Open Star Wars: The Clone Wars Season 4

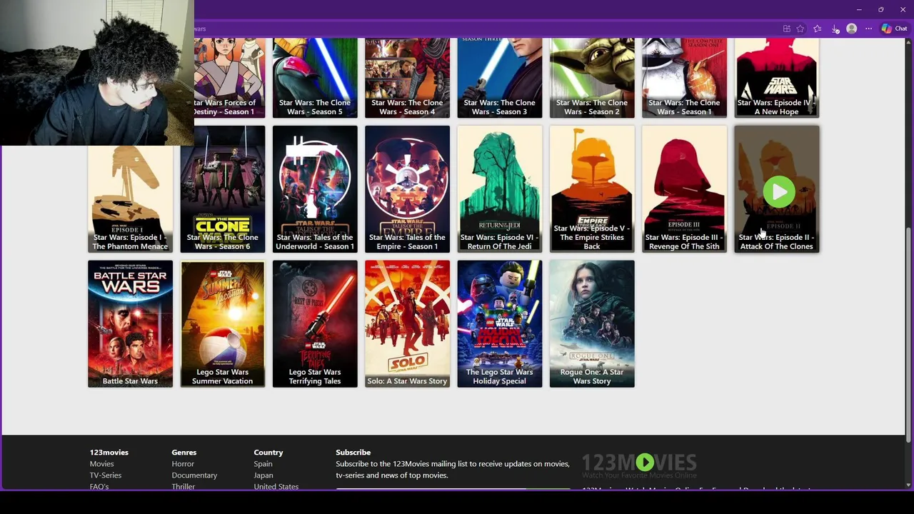point(407,78)
